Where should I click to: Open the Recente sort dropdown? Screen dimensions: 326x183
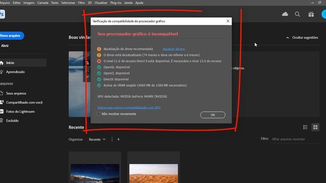pos(97,139)
